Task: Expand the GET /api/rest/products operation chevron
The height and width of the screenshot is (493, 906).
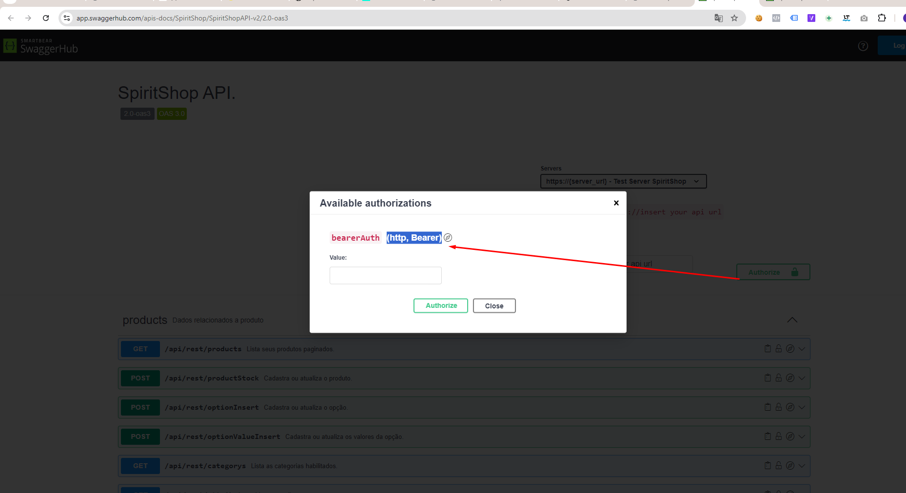Action: [802, 349]
